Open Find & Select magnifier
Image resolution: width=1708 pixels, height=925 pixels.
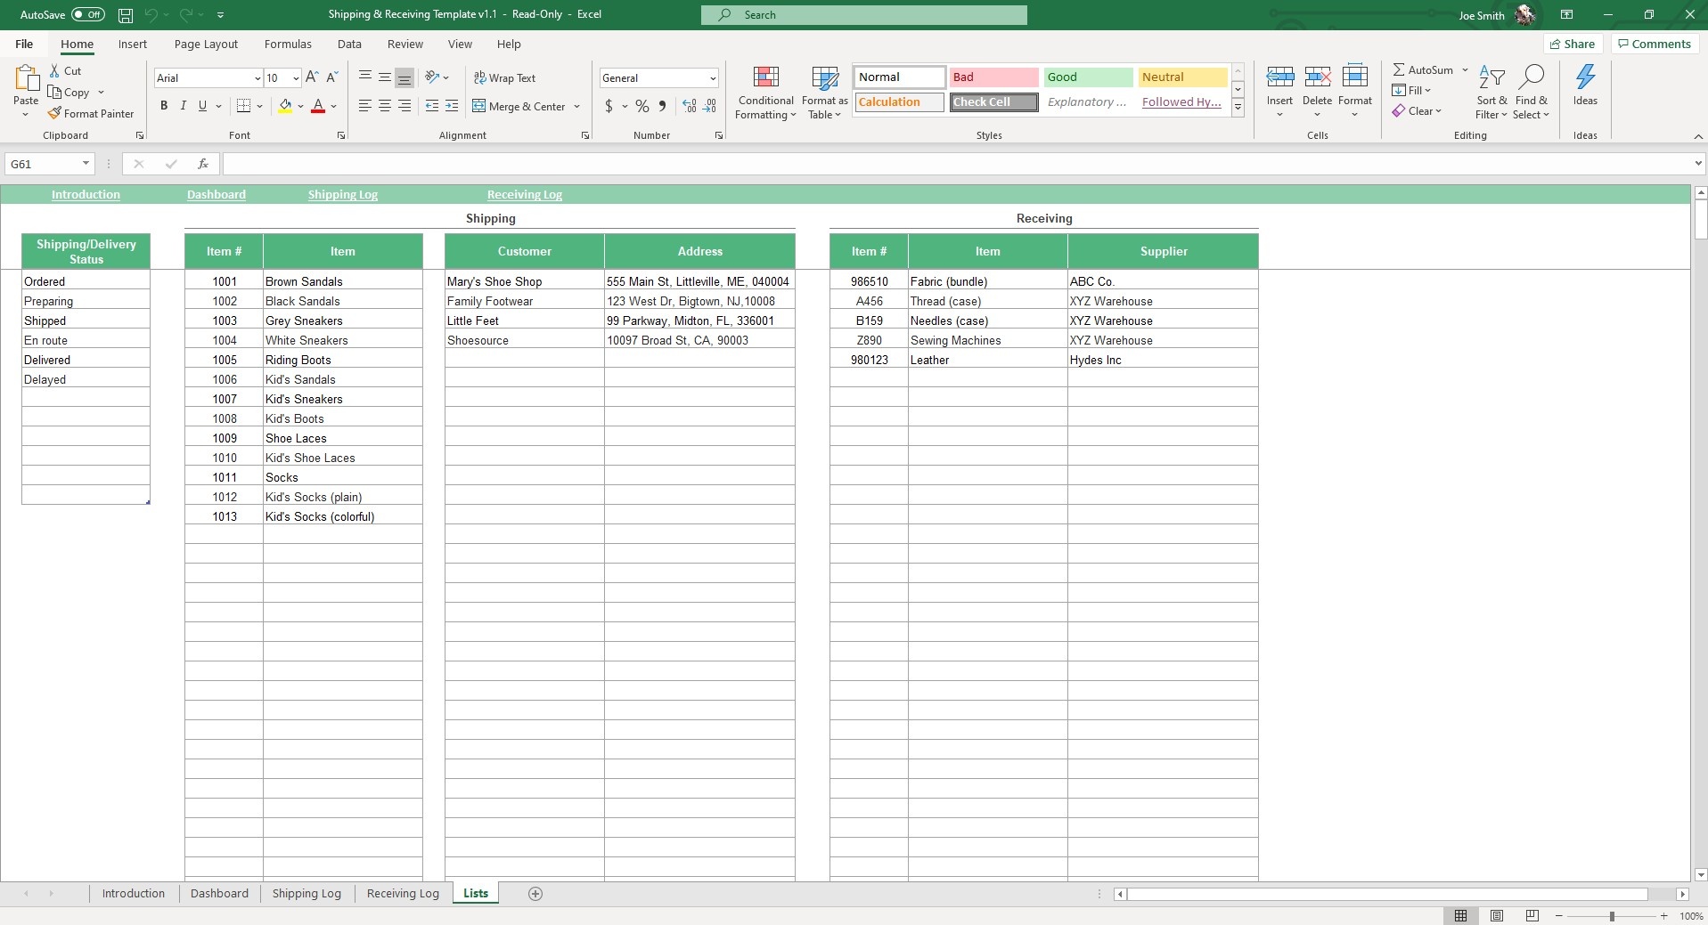pos(1531,77)
